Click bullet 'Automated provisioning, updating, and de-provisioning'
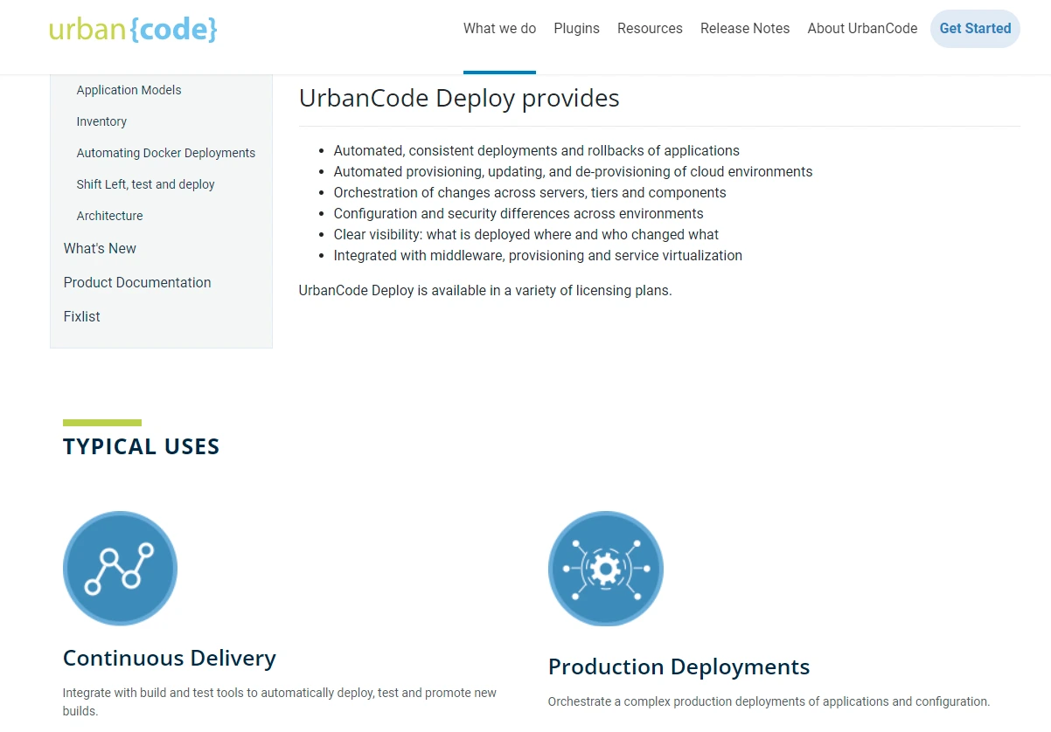This screenshot has width=1051, height=732. (x=573, y=171)
